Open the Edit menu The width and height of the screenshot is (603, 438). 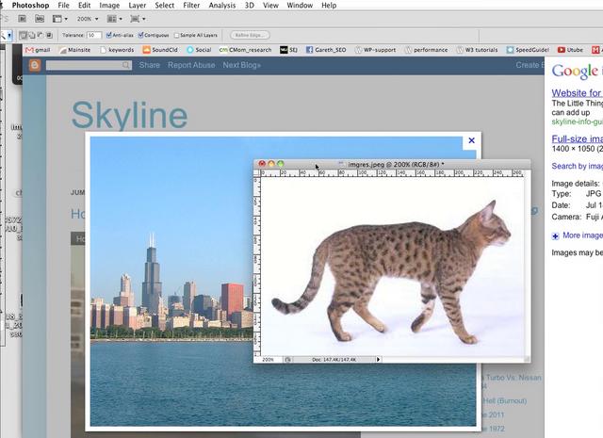pos(84,6)
